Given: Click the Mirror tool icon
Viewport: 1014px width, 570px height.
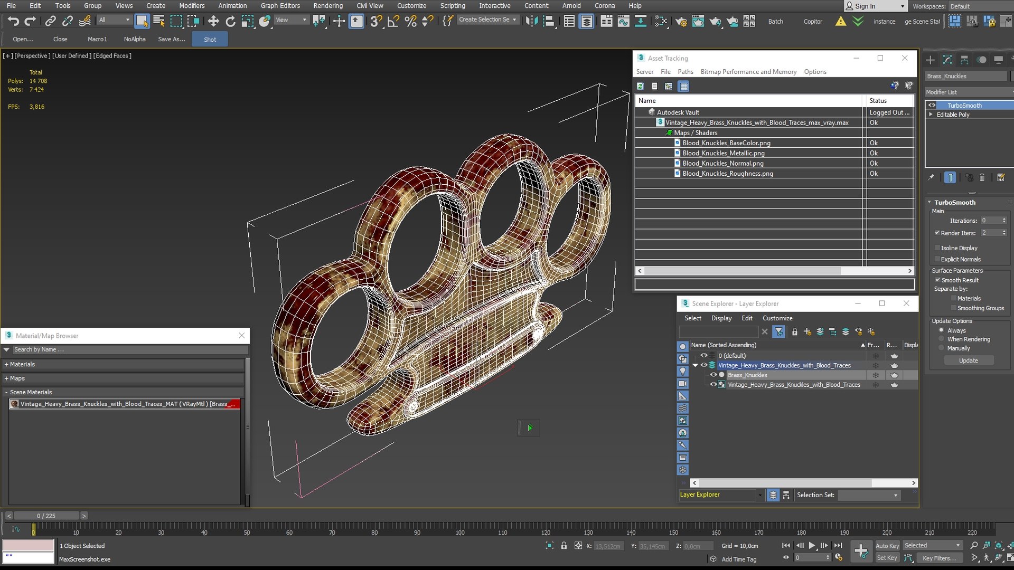Looking at the screenshot, I should [531, 21].
